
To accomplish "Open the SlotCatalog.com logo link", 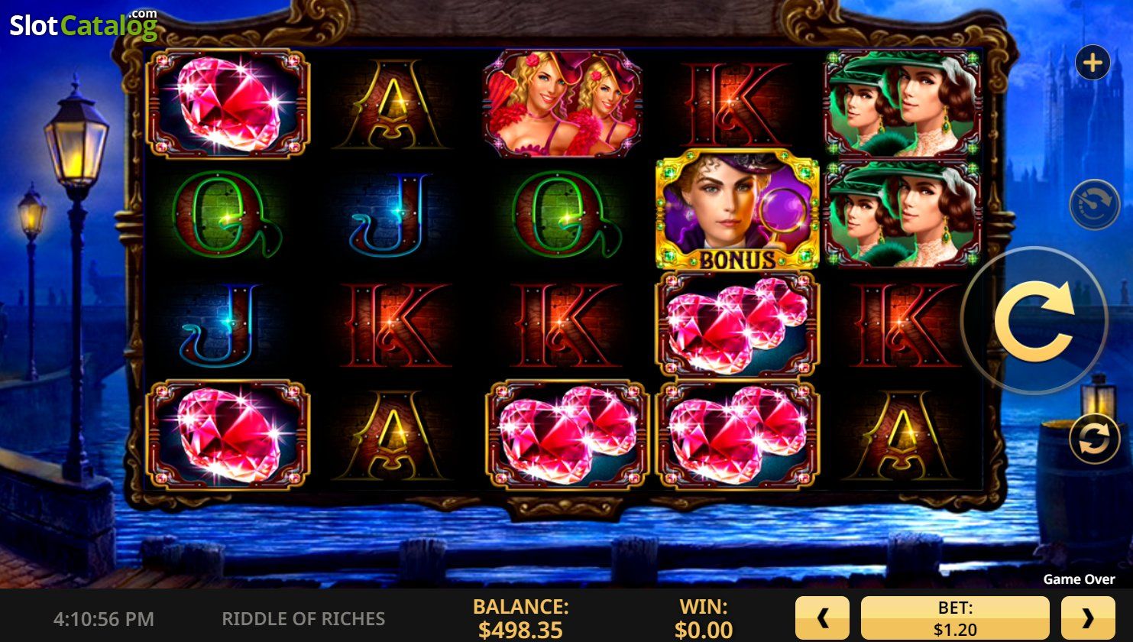I will 84,25.
